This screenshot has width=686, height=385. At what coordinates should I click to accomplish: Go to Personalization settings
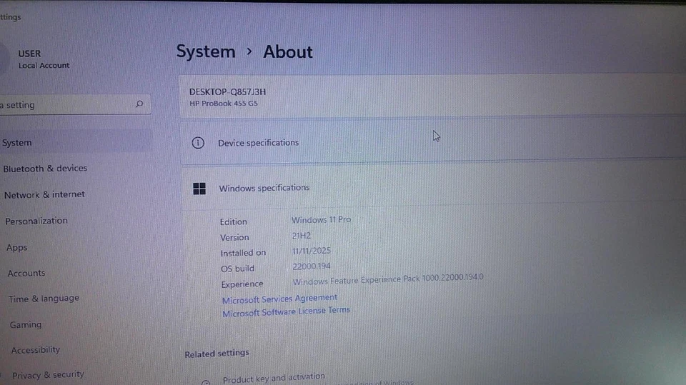36,221
